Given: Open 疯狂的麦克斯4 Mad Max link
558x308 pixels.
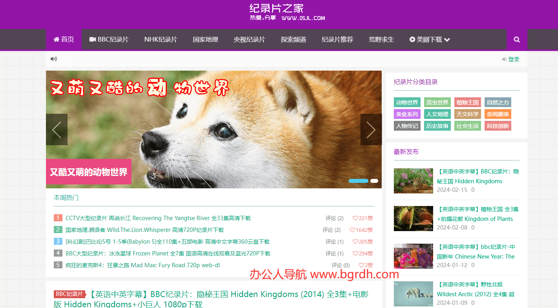Looking at the screenshot, I should (x=143, y=265).
